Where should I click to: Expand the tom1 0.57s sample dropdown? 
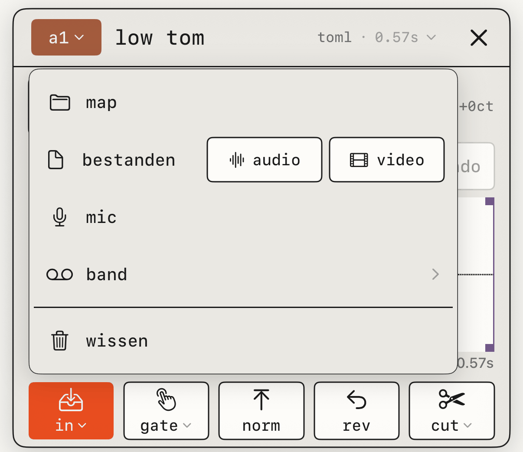tap(377, 37)
